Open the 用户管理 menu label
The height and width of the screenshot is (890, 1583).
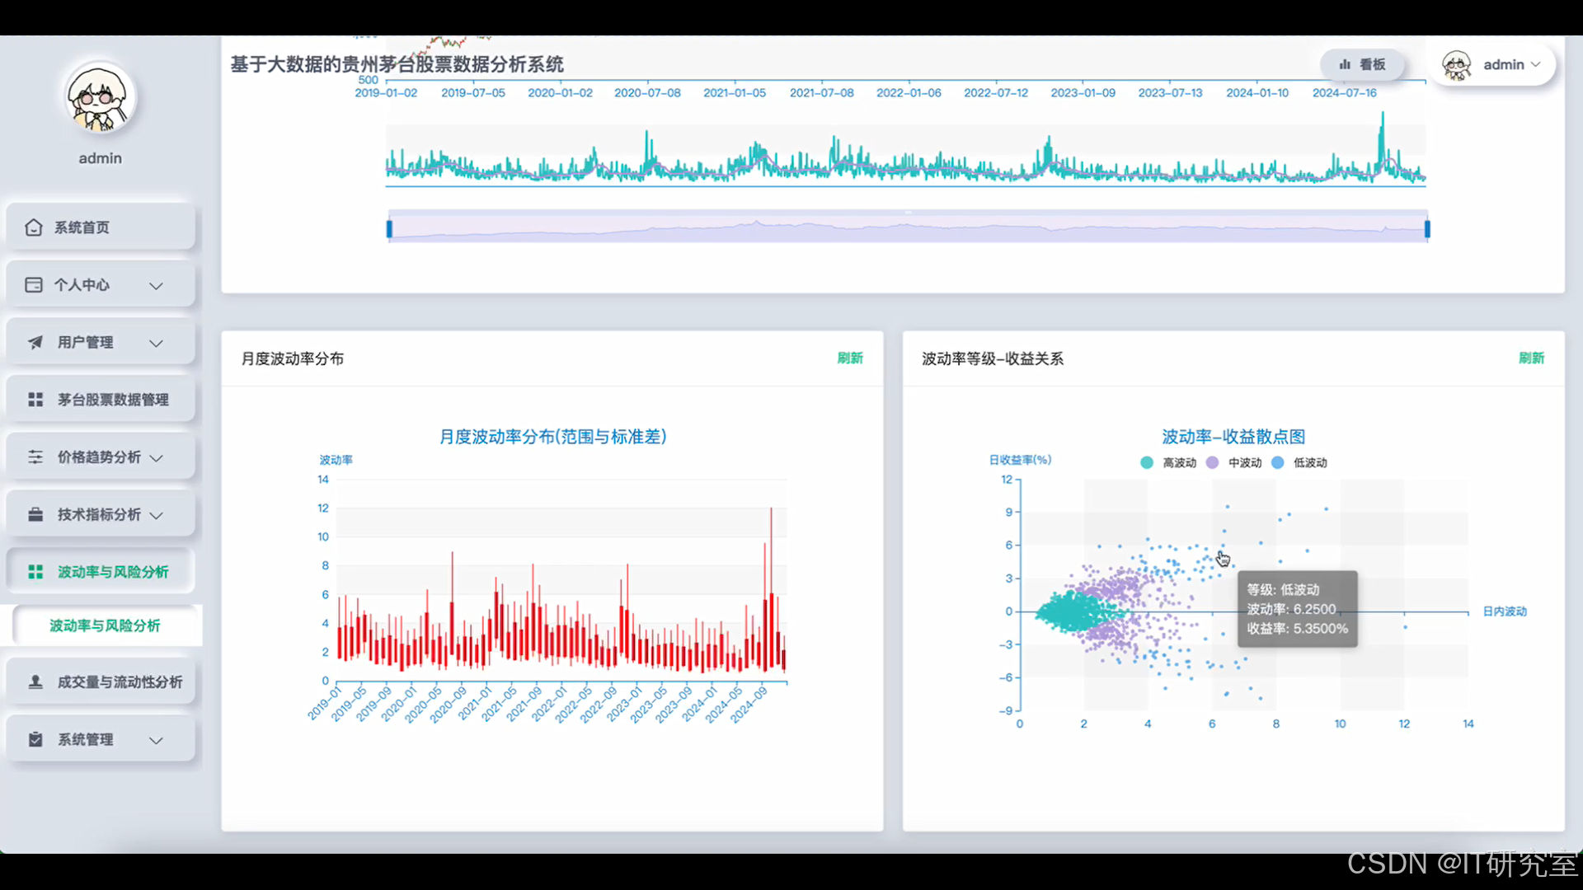click(x=86, y=342)
